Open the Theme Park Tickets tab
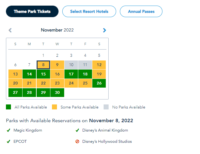Viewport: 200px width, 154px height. pyautogui.click(x=32, y=12)
